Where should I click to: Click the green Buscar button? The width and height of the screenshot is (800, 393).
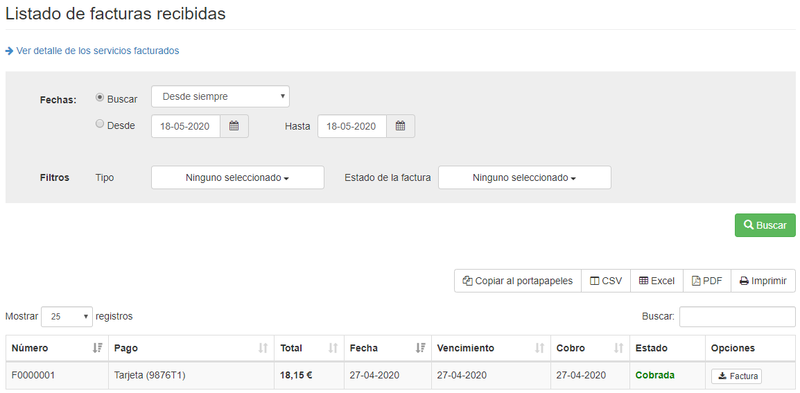click(765, 225)
